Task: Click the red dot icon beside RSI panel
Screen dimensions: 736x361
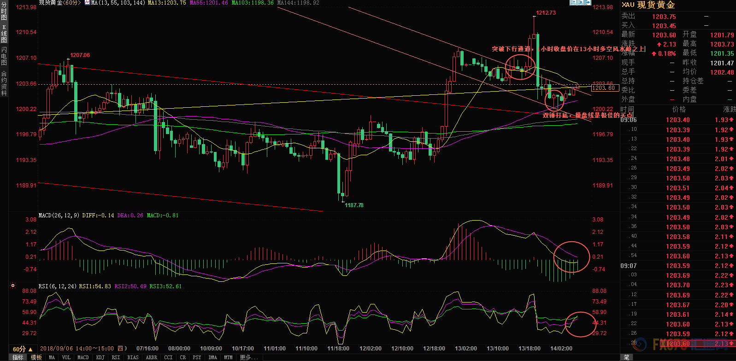Action: pyautogui.click(x=13, y=286)
